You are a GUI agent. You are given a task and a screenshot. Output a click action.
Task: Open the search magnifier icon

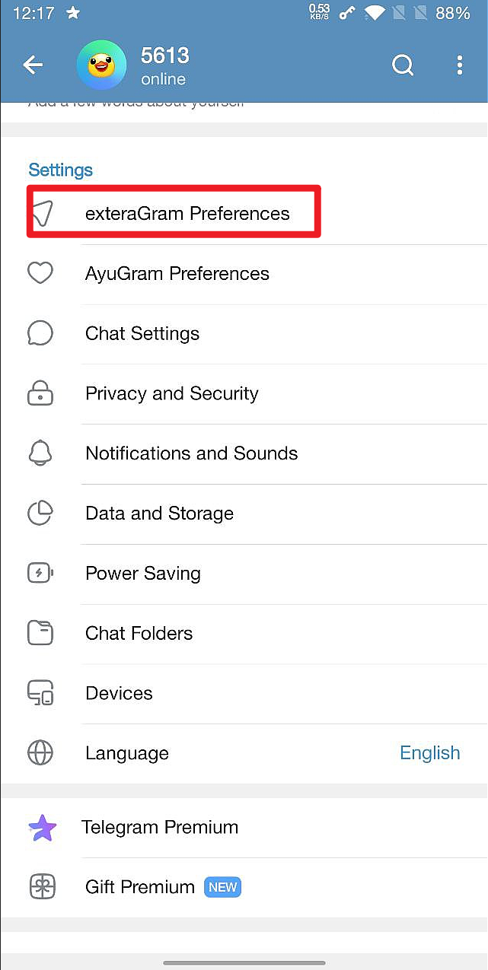(x=403, y=65)
